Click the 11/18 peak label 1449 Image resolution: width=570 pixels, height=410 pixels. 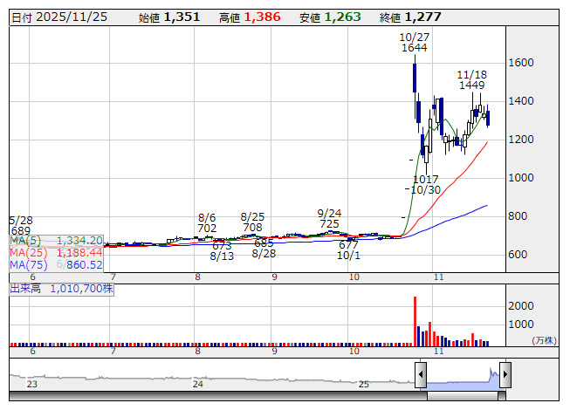[470, 85]
